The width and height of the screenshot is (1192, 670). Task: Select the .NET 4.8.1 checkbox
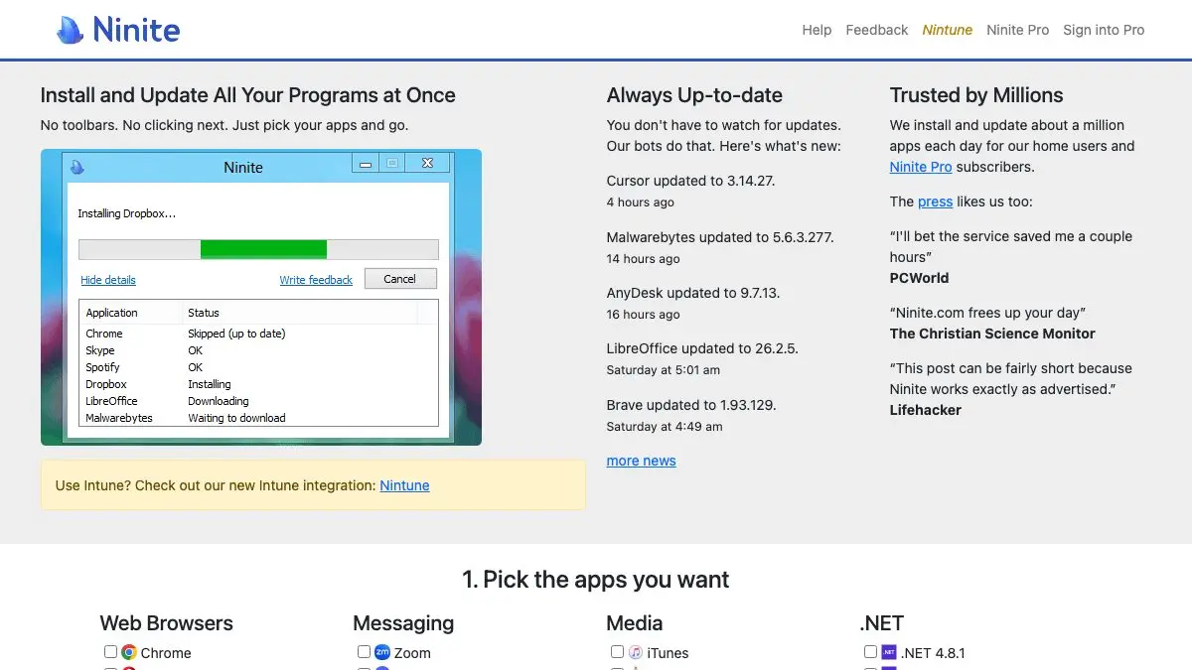[870, 652]
